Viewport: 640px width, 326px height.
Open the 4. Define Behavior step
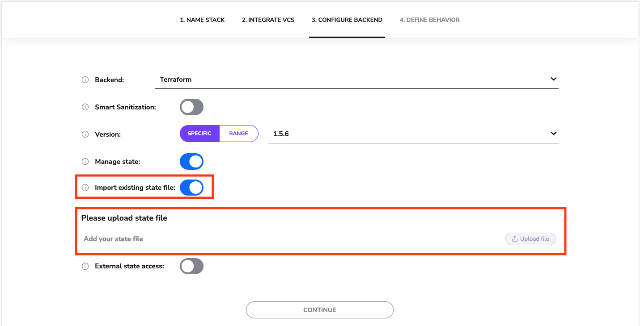tap(429, 20)
